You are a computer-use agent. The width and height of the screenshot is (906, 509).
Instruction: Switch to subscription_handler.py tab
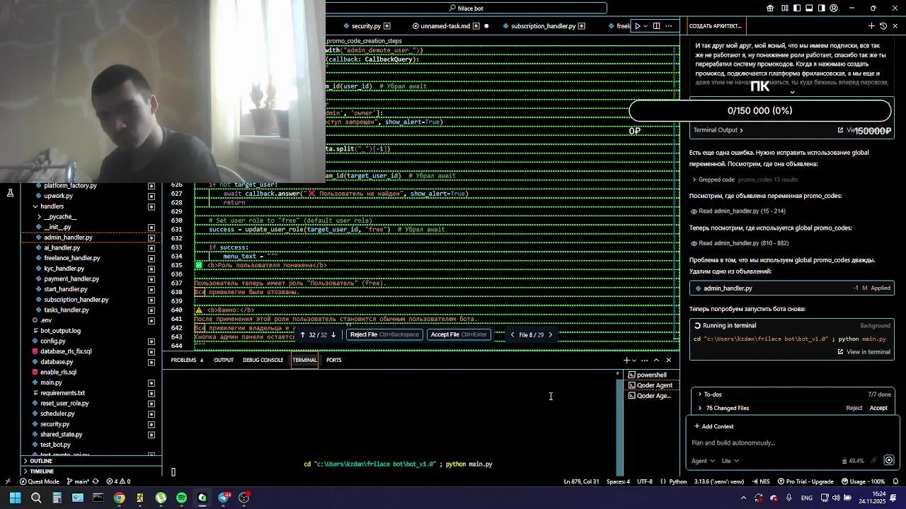tap(543, 26)
